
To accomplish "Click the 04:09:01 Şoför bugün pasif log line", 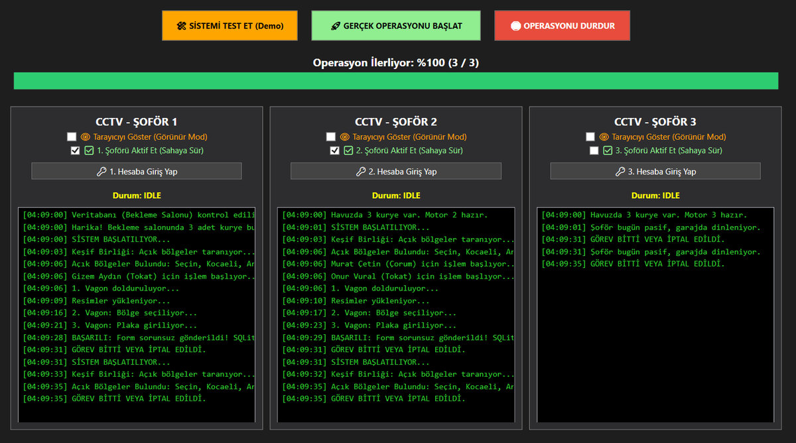I will (x=651, y=227).
